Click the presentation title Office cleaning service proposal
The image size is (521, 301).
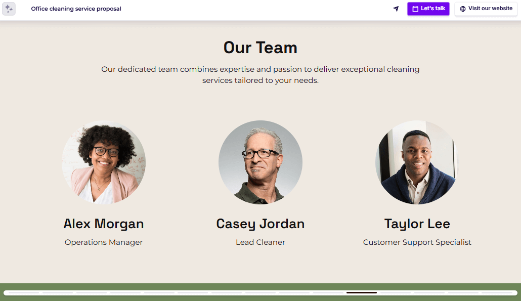(76, 9)
